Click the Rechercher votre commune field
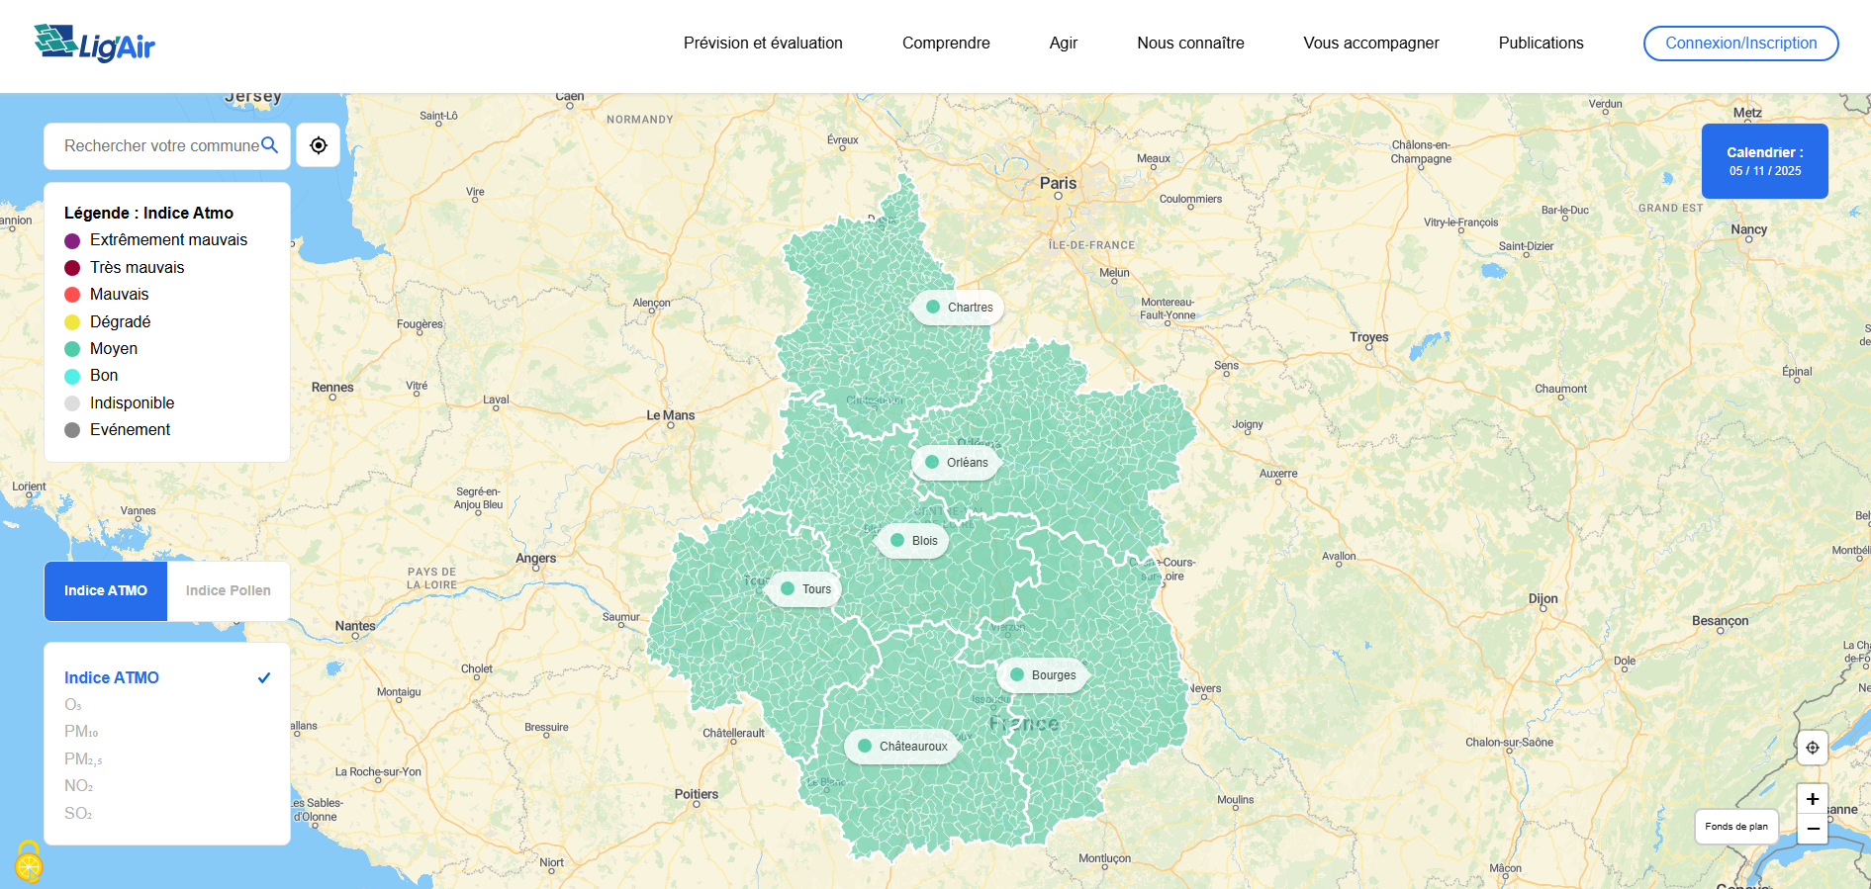This screenshot has height=889, width=1871. (x=158, y=146)
